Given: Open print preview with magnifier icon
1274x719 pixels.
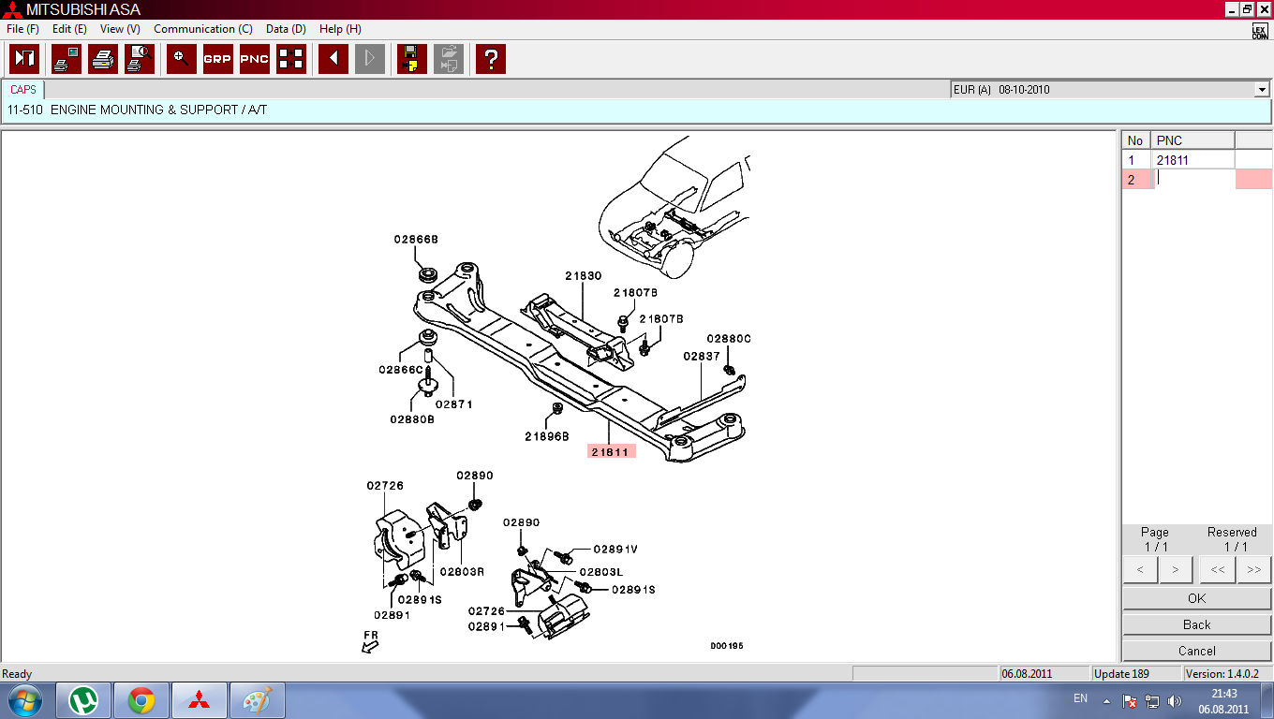Looking at the screenshot, I should click(x=140, y=59).
